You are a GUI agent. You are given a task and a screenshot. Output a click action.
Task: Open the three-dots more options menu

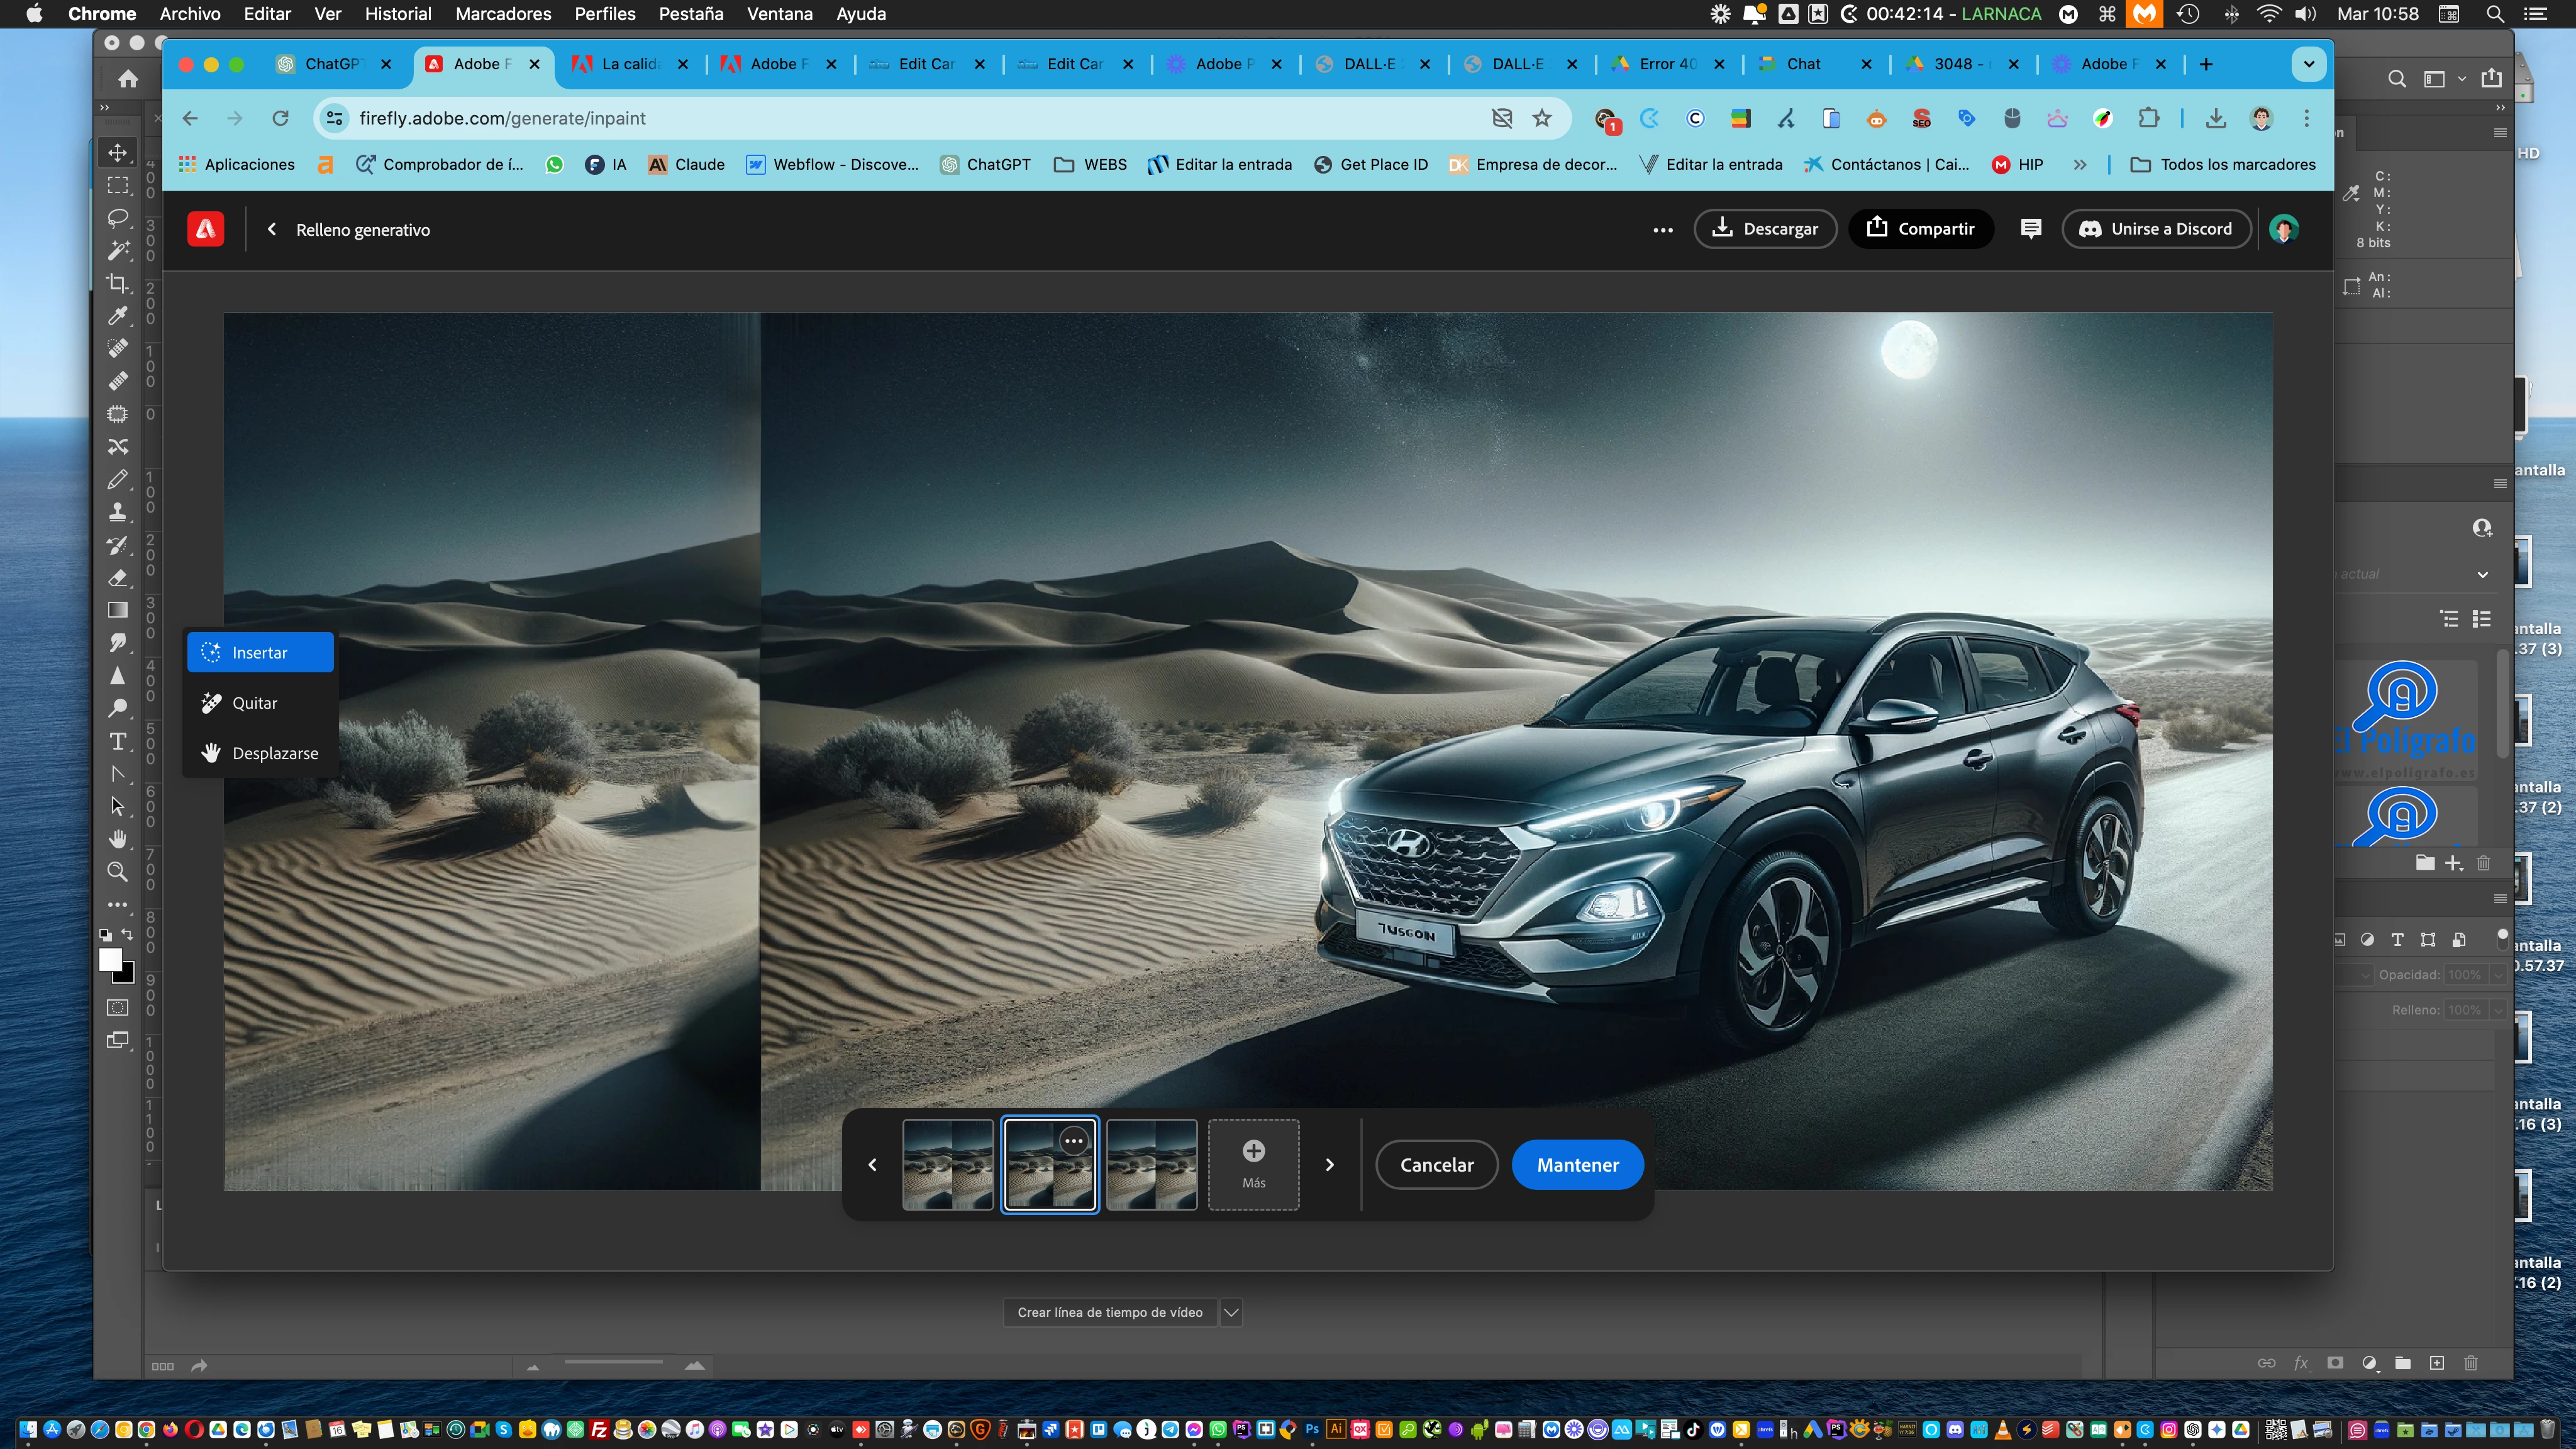(x=1662, y=229)
